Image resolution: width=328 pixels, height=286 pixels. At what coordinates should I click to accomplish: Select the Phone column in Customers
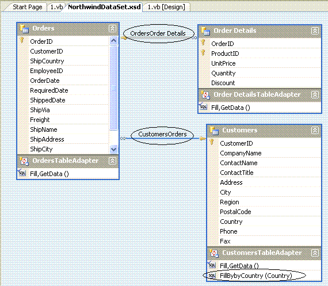pos(228,231)
